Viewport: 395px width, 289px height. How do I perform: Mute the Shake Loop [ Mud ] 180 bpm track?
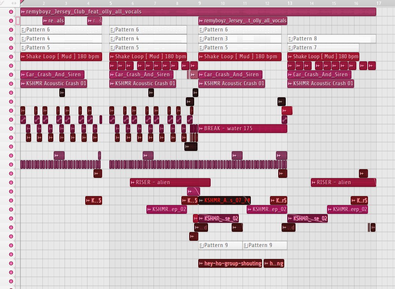11,57
